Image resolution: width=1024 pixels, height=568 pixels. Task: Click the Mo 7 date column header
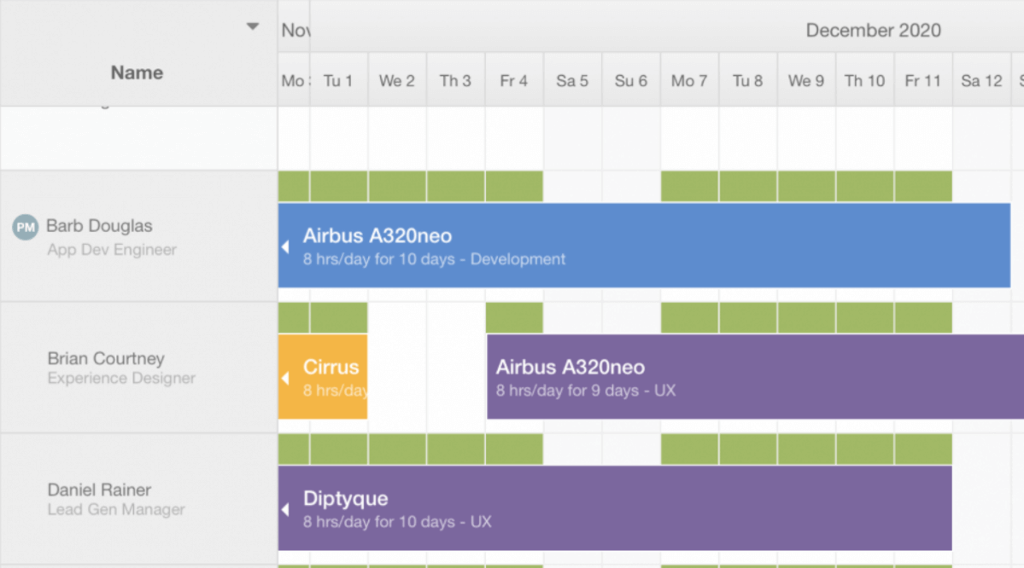[689, 80]
